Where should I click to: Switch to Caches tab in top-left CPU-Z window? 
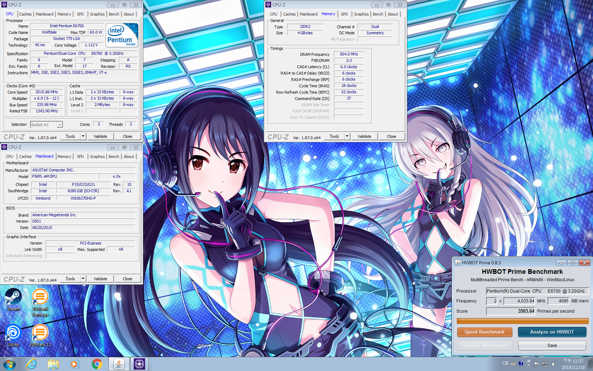click(25, 14)
